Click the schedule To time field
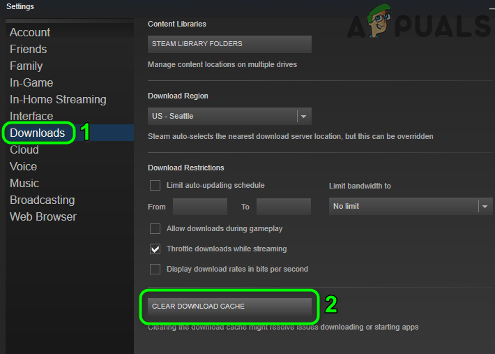The image size is (495, 354). (284, 207)
